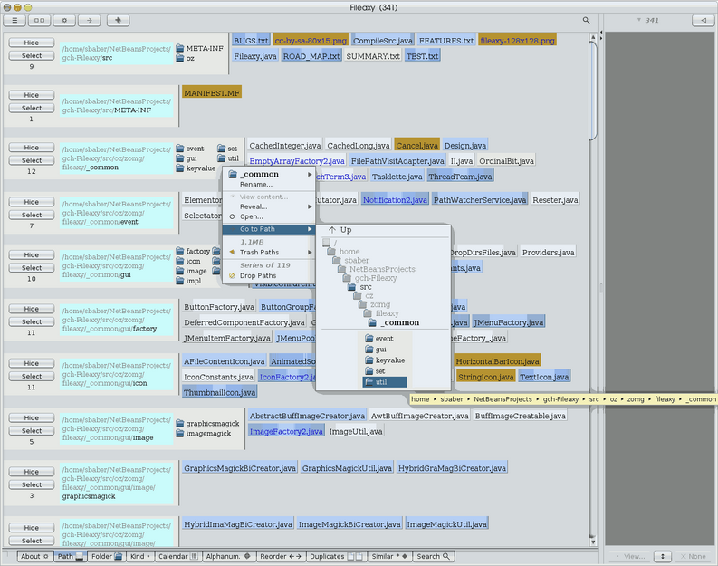Open the factory folder in gui row

click(x=193, y=251)
